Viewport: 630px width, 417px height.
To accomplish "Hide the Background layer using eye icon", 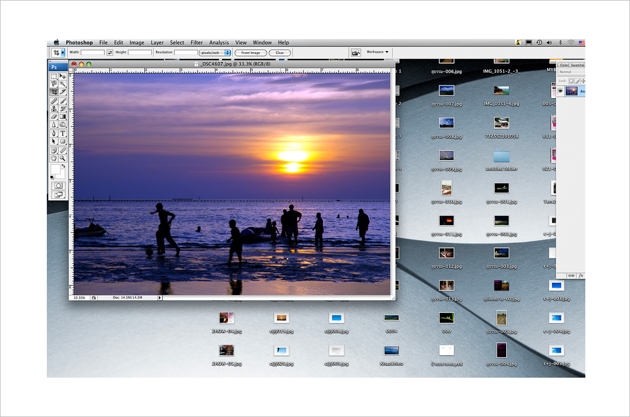I will (x=561, y=92).
